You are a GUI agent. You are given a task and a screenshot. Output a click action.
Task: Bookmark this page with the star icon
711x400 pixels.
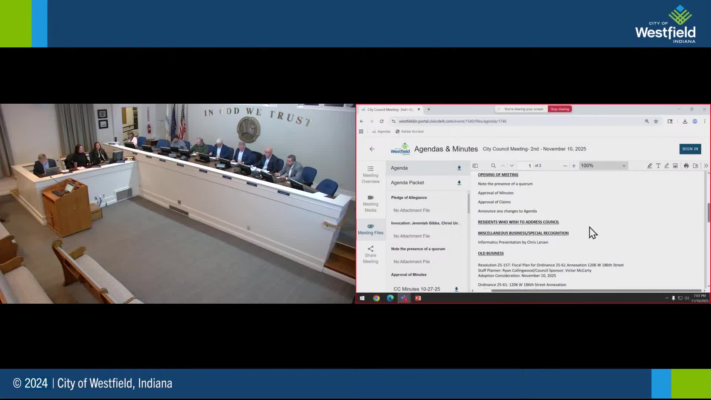coord(656,121)
